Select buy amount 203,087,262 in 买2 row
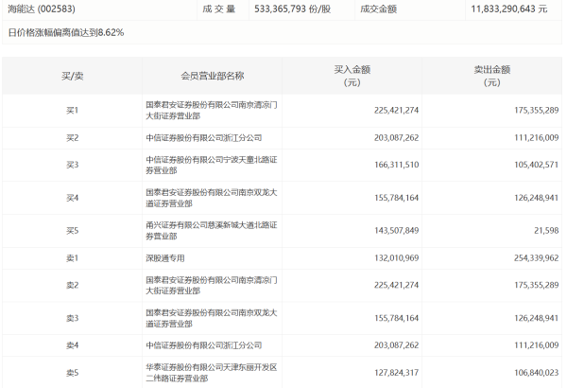567x388 pixels. pyautogui.click(x=396, y=138)
